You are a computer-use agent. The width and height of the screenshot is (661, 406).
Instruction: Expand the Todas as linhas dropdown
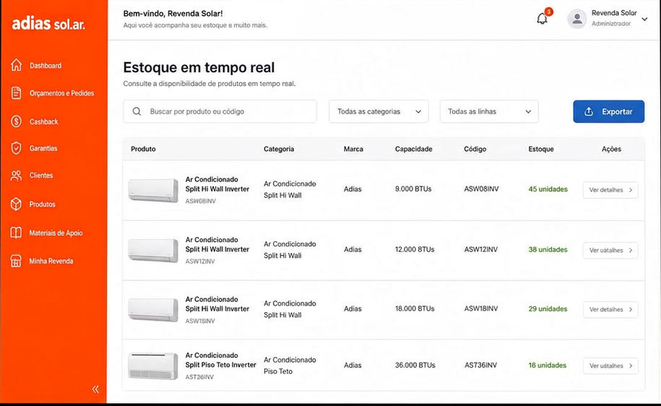tap(489, 111)
